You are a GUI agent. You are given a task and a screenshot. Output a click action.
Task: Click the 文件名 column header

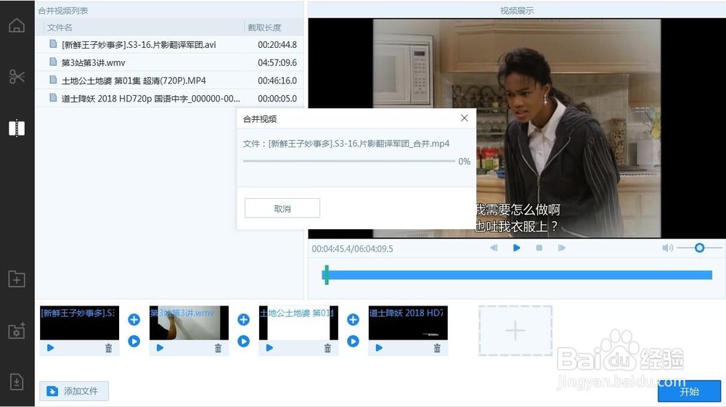(x=60, y=28)
